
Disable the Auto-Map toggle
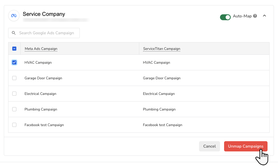(225, 17)
